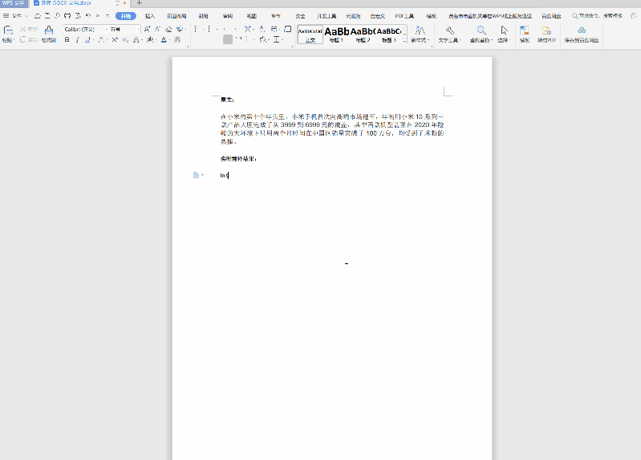Expand the quick access toolbar customize arrow
The width and height of the screenshot is (641, 460).
click(x=108, y=15)
